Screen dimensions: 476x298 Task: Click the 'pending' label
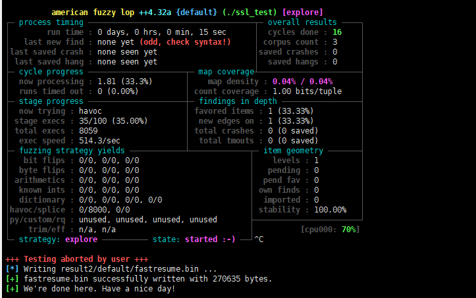[x=284, y=170]
